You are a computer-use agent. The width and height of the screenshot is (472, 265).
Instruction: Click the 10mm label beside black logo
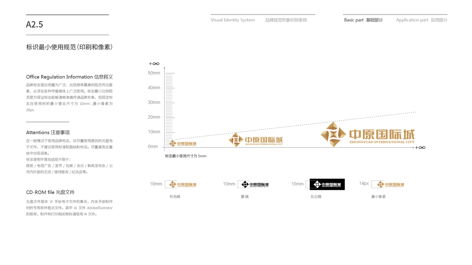coord(229,184)
